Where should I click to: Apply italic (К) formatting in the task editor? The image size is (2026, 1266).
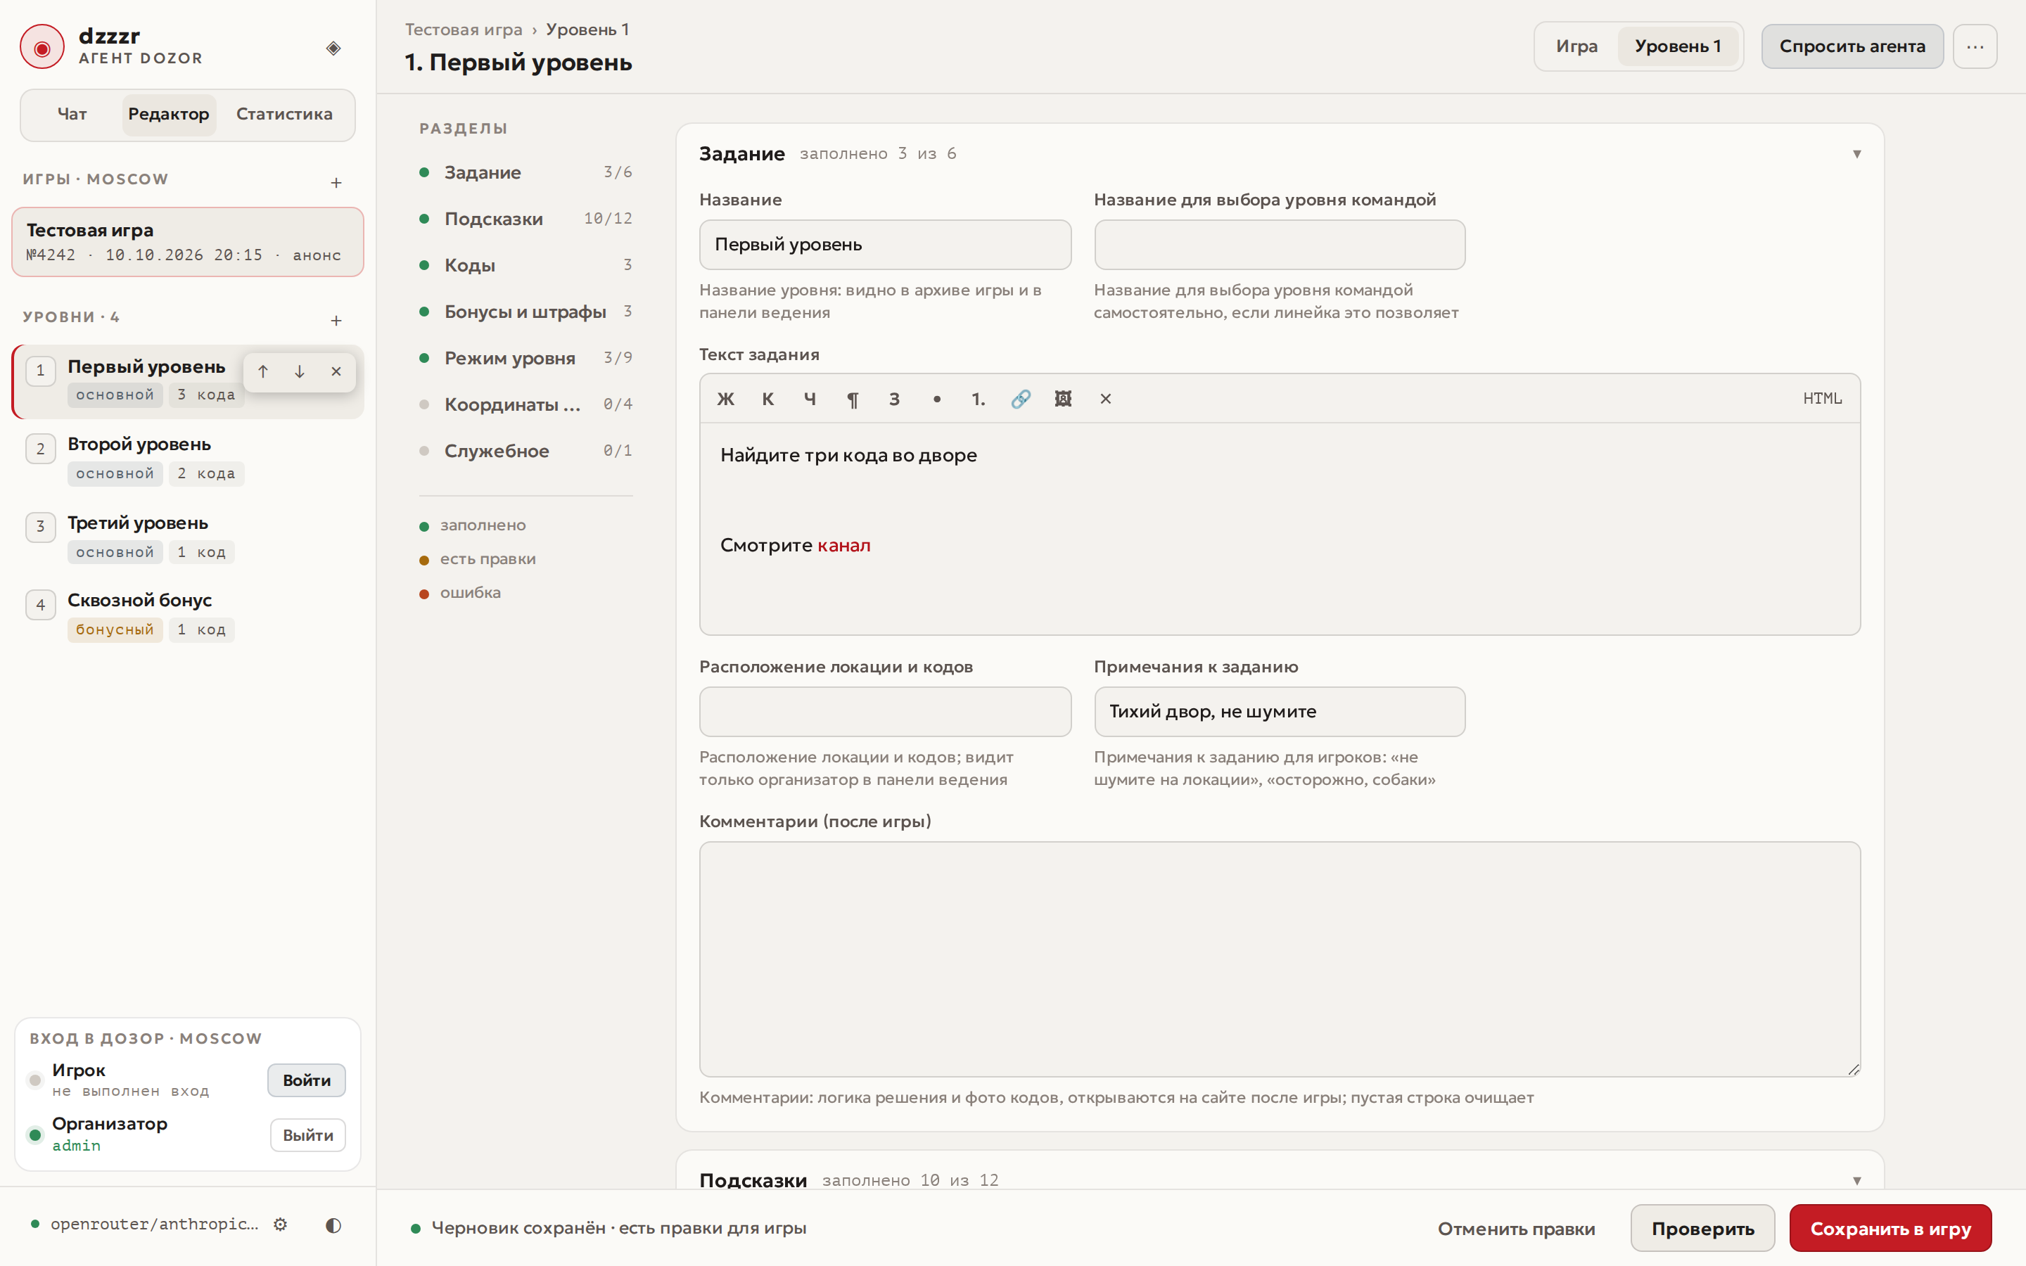click(767, 399)
